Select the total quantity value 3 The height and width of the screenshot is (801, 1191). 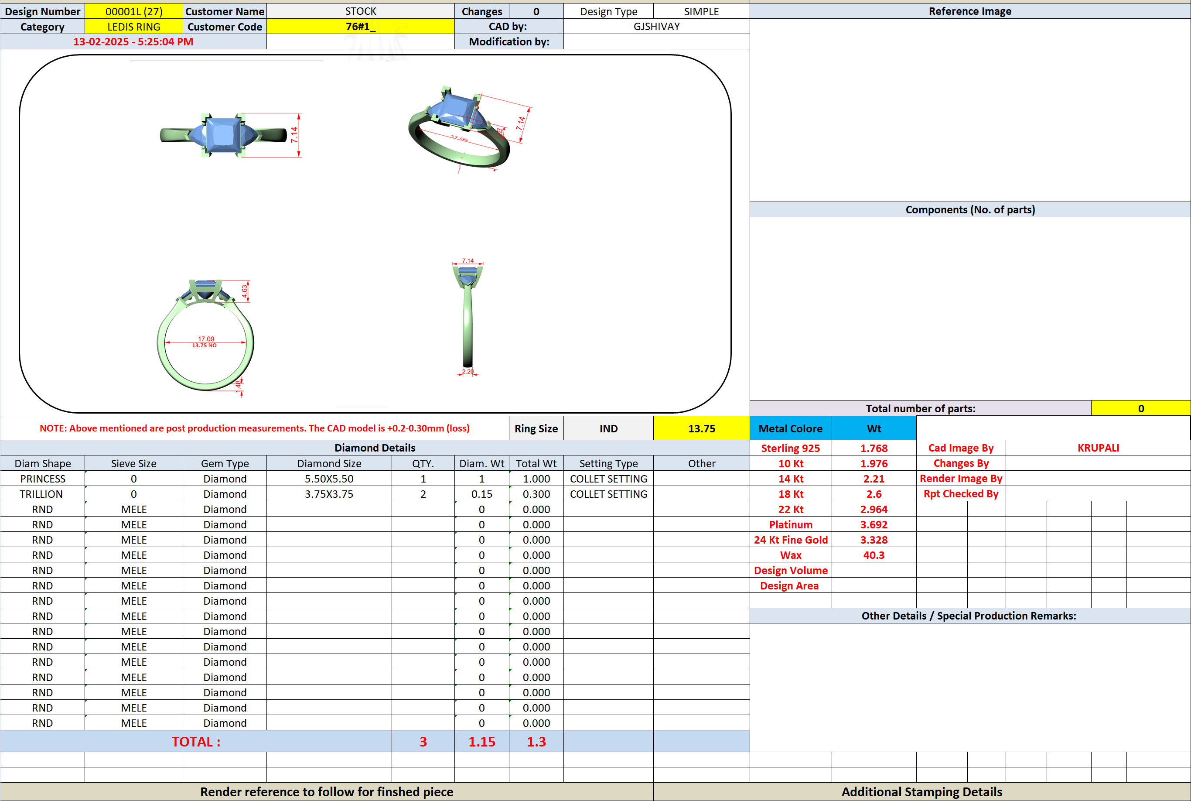(423, 741)
